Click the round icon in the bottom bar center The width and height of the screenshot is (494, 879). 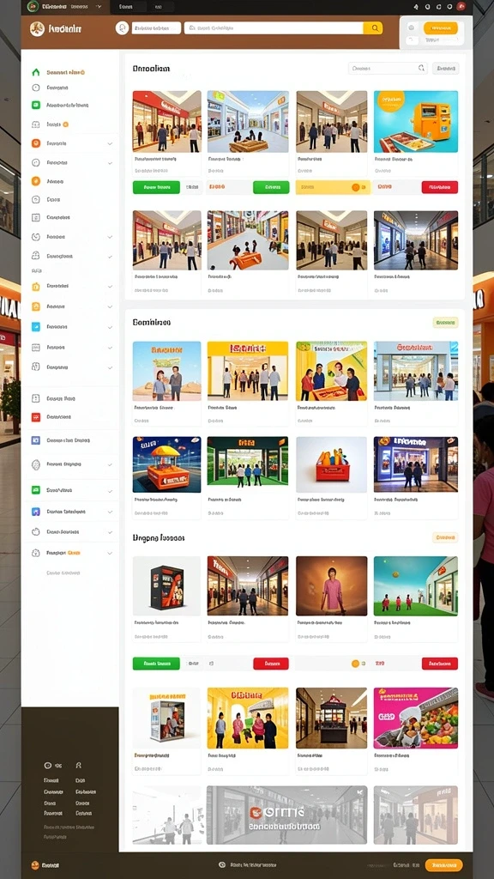point(222,865)
